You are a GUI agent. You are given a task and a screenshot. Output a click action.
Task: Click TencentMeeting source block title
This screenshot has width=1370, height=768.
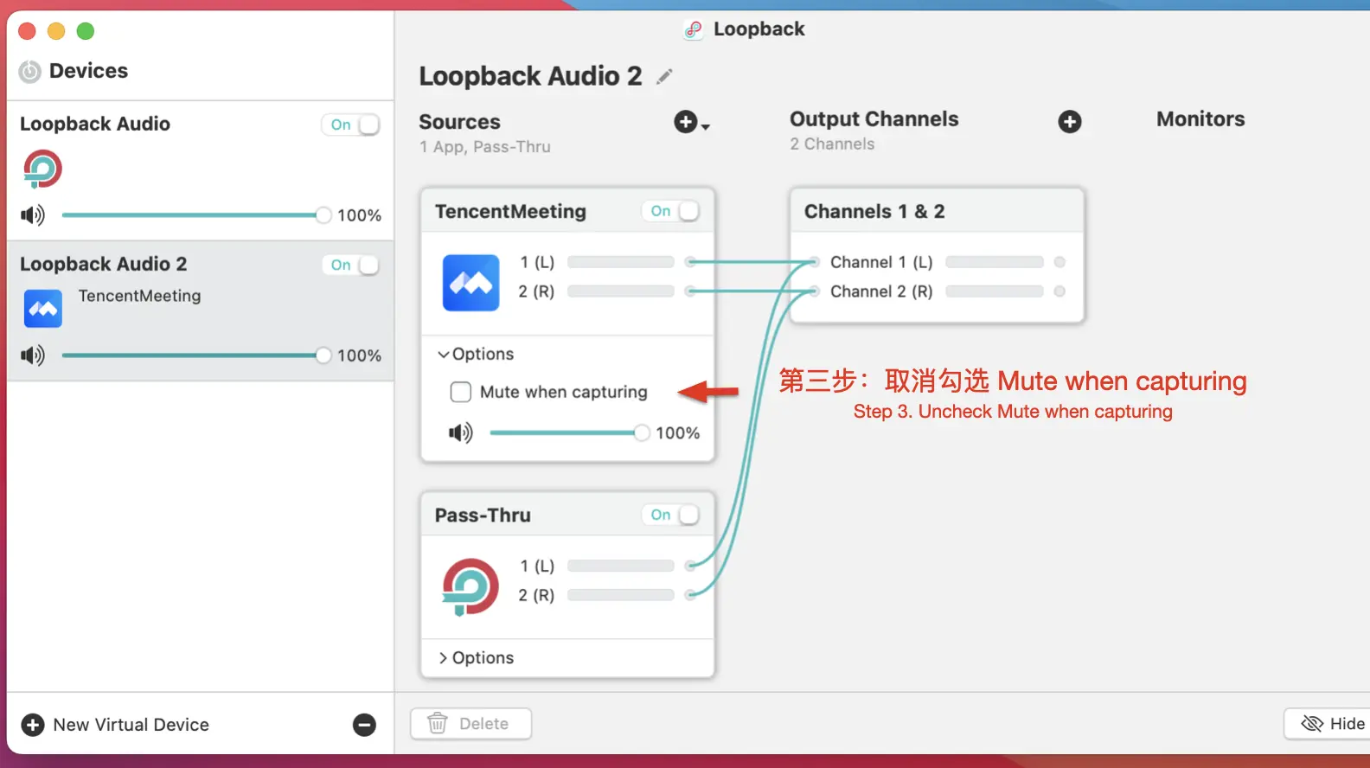point(510,211)
